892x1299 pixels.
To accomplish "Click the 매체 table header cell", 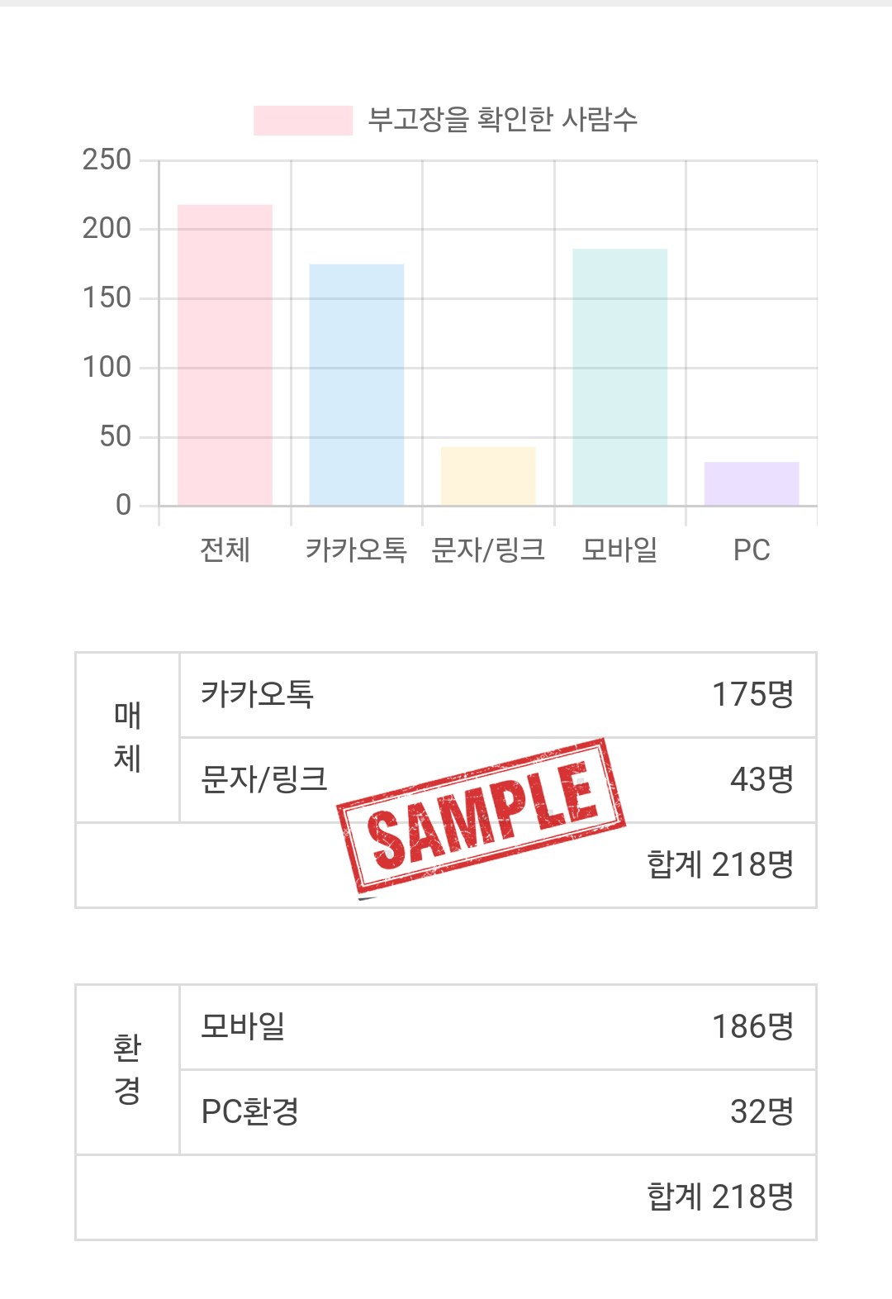I will point(128,737).
